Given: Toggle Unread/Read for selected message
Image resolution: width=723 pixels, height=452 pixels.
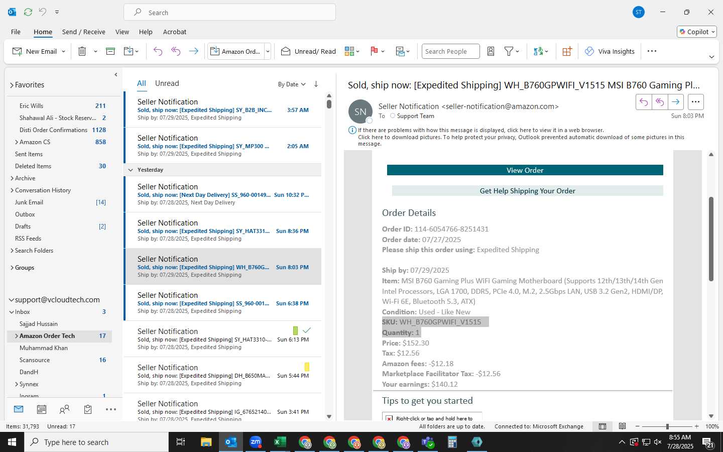Looking at the screenshot, I should coord(308,51).
